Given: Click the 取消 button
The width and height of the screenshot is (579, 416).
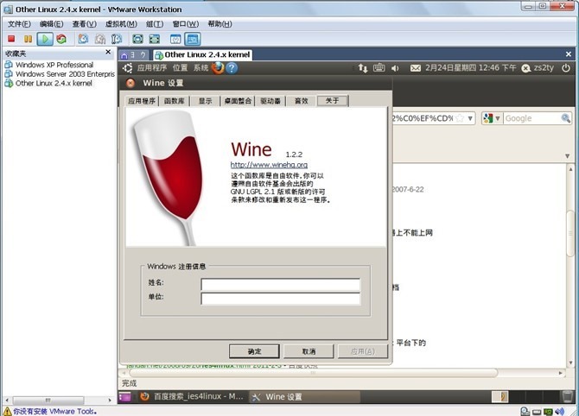Looking at the screenshot, I should 309,351.
